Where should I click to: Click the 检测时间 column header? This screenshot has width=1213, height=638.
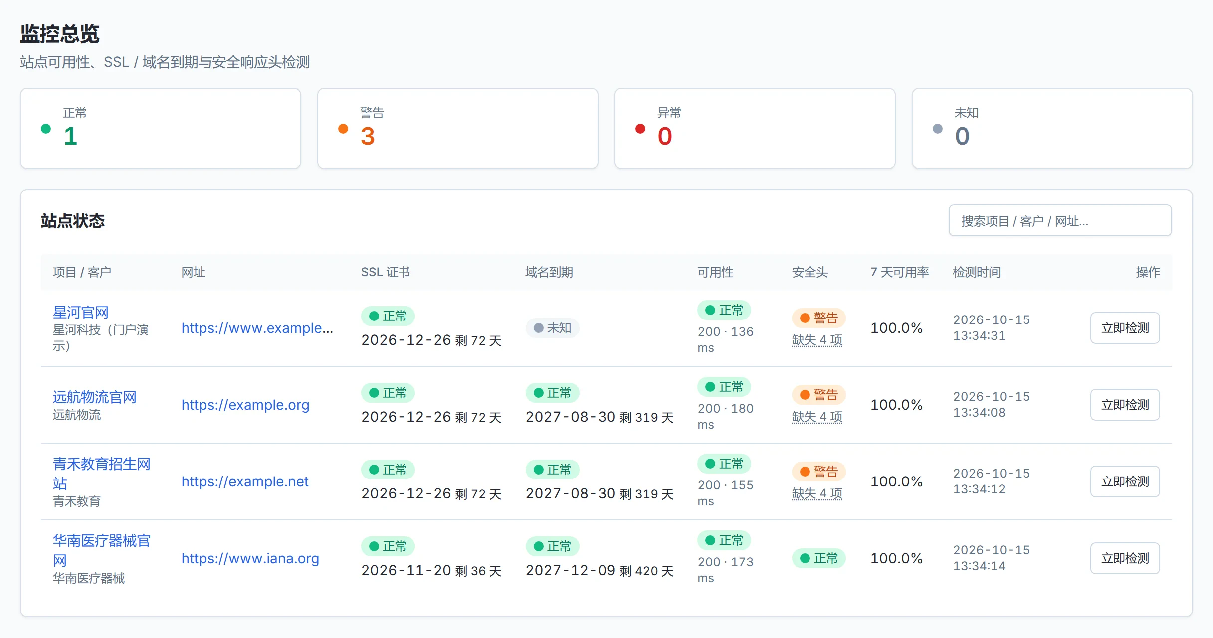pos(977,272)
